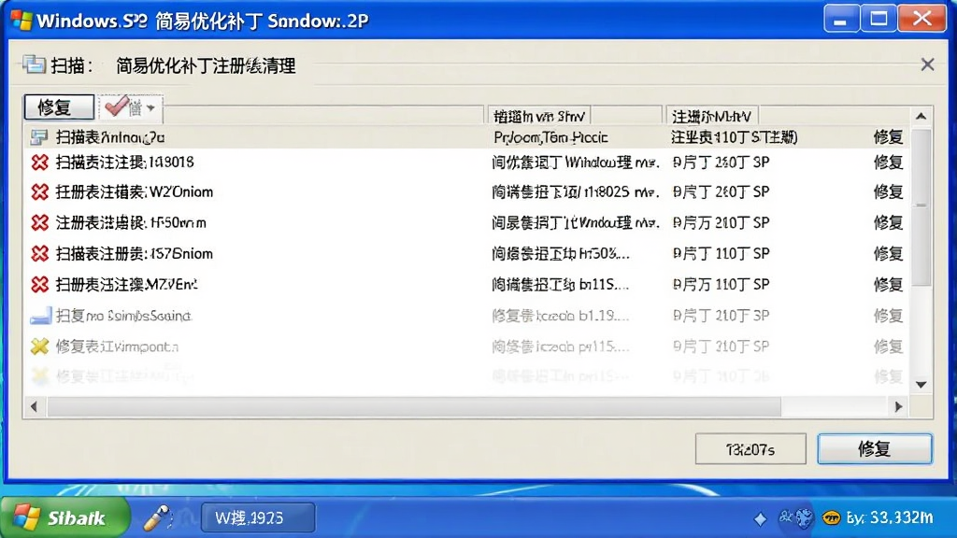This screenshot has height=538, width=957.
Task: Click the red X icon on the H50wnm row
Action: point(39,222)
